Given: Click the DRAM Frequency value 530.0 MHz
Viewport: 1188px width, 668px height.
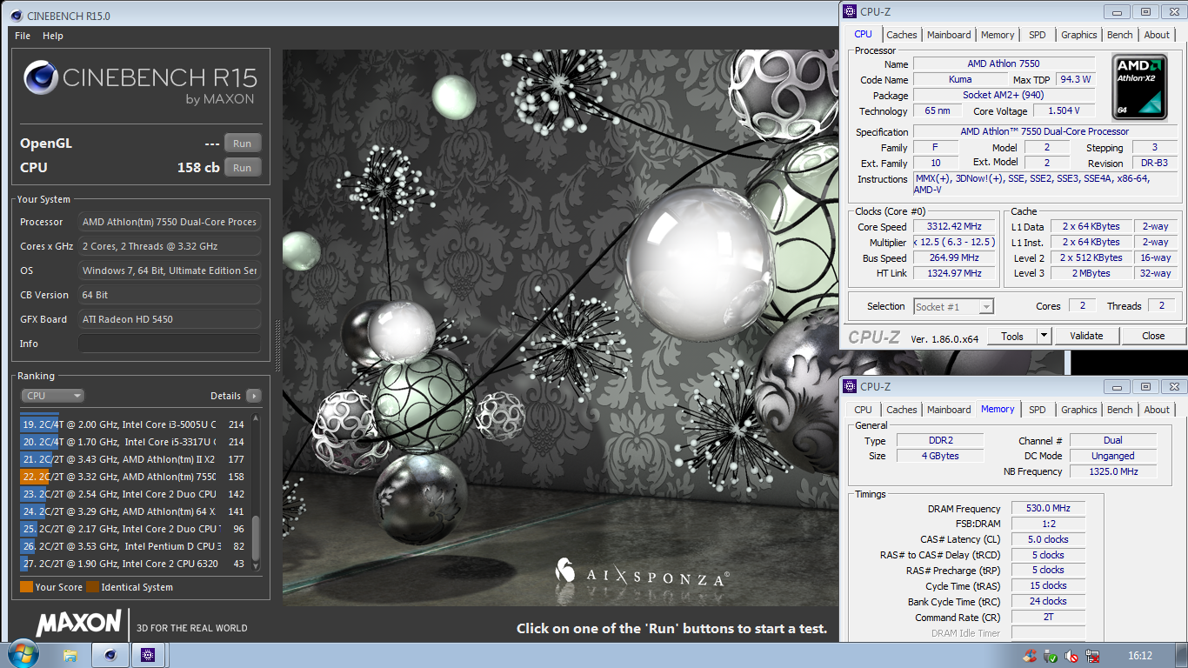Looking at the screenshot, I should pyautogui.click(x=1047, y=508).
